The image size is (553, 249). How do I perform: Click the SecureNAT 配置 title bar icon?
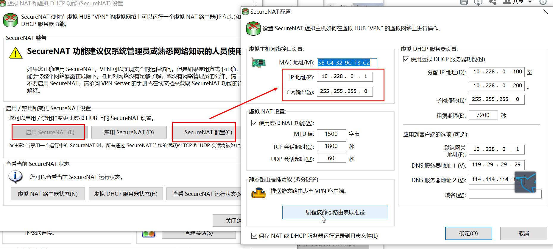(245, 12)
